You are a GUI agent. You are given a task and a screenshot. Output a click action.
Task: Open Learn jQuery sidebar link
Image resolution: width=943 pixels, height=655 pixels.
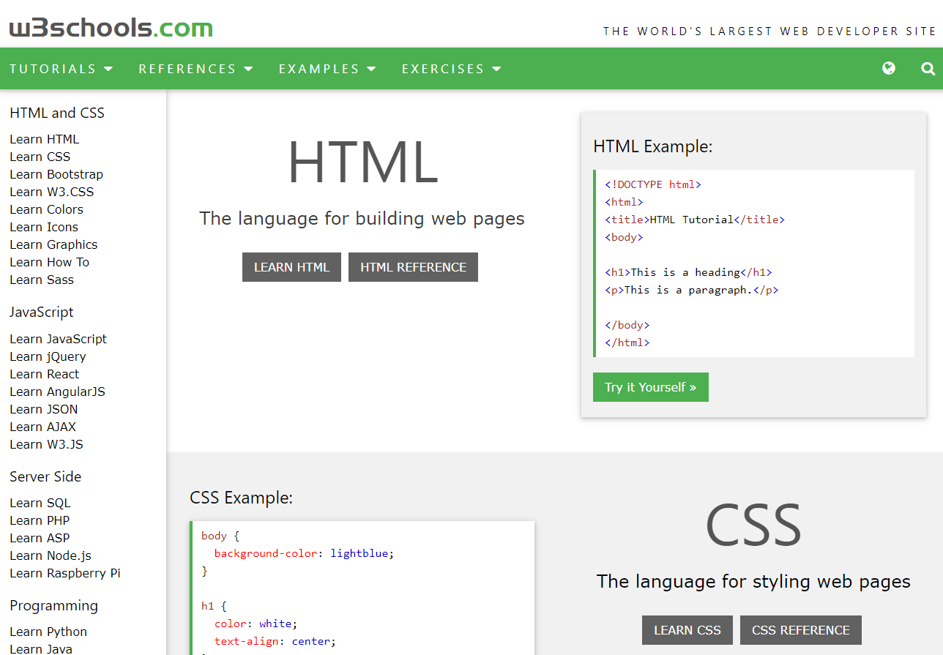[x=48, y=356]
